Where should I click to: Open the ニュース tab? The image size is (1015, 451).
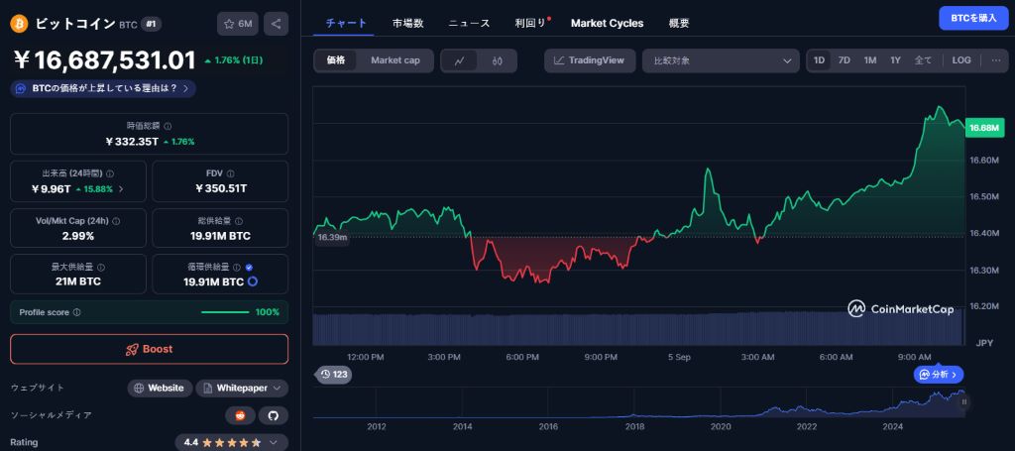click(469, 23)
